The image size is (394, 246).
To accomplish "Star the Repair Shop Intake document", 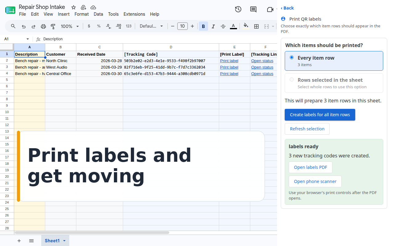I will tap(74, 7).
